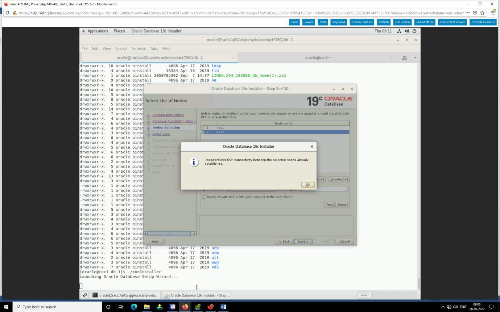Open the Firefox hamburger menu
This screenshot has width=500, height=312.
[x=493, y=13]
